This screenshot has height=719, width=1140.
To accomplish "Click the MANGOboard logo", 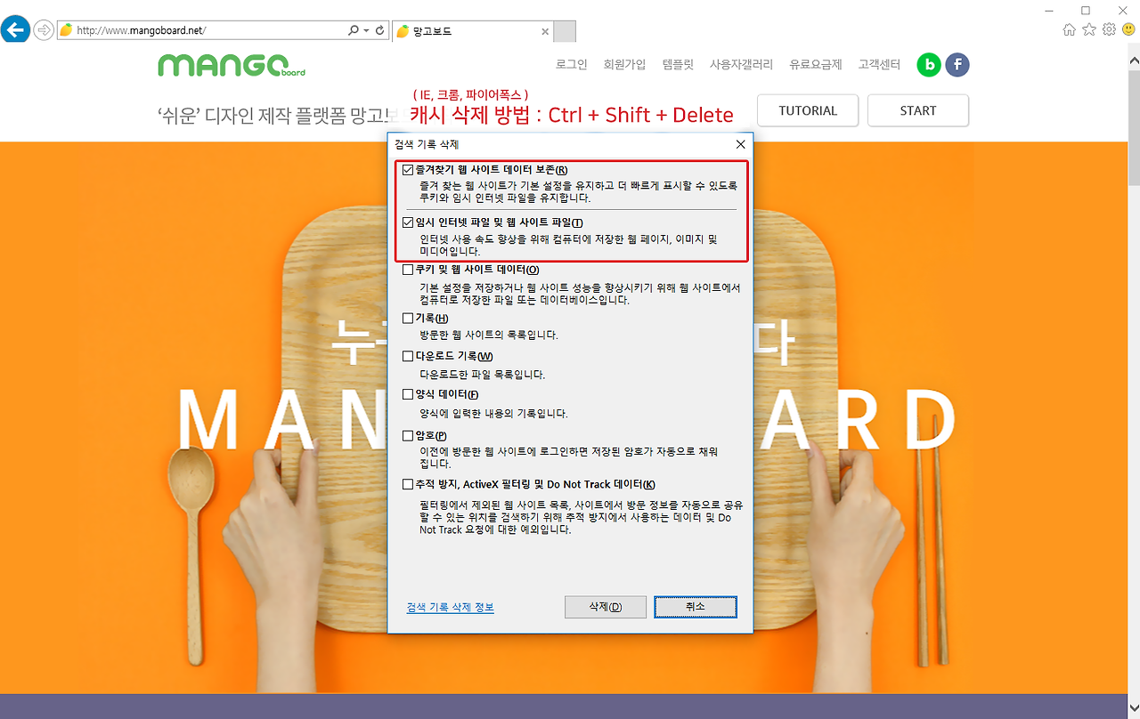I will point(232,65).
